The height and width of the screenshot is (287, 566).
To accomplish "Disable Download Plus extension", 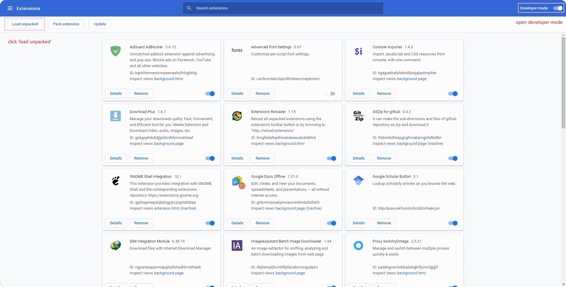I will pyautogui.click(x=210, y=158).
